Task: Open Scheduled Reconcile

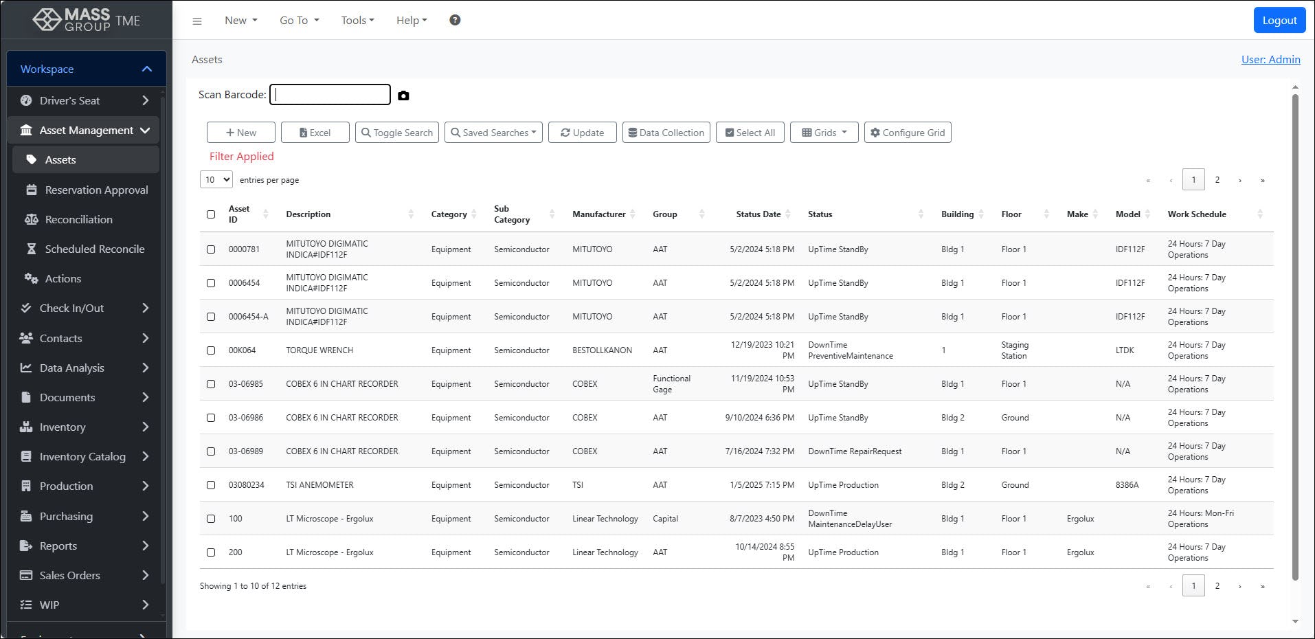Action: [94, 249]
